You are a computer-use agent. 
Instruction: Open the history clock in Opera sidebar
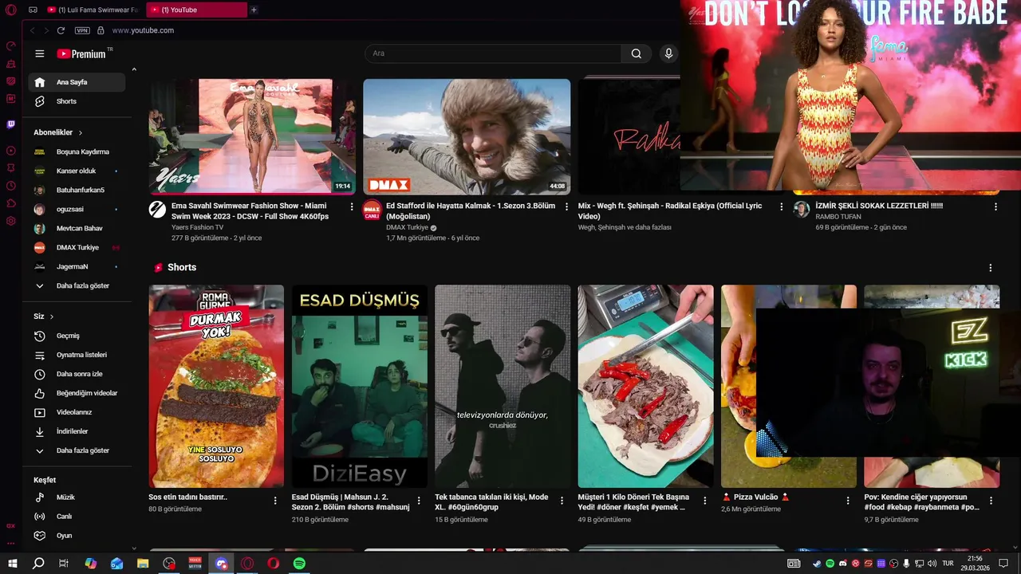[x=10, y=186]
